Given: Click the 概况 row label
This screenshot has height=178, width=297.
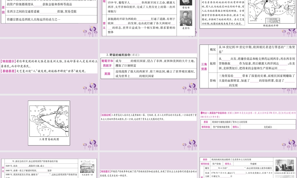Looking at the screenshot, I should tap(213, 50).
